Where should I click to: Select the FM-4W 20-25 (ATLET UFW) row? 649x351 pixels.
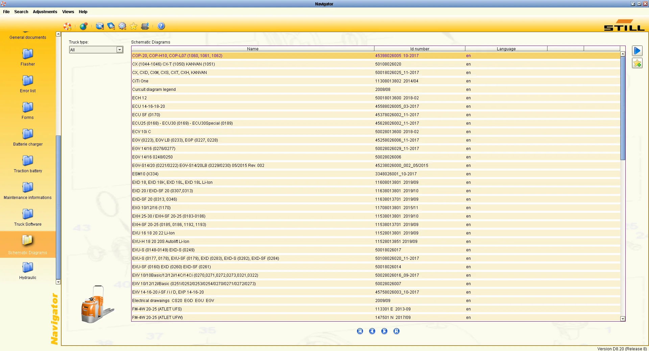pos(376,318)
